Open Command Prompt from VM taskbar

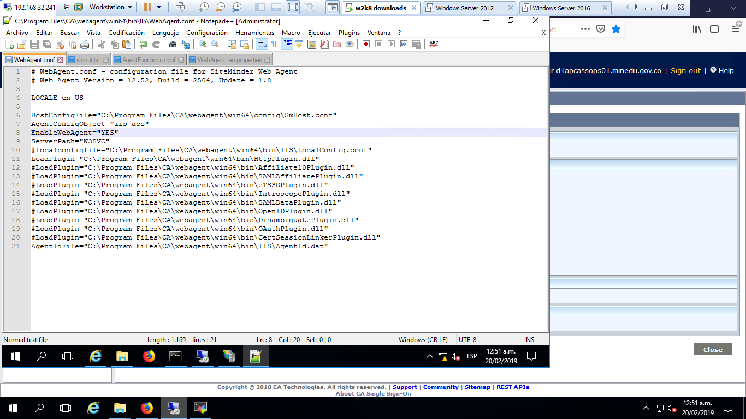click(x=175, y=357)
